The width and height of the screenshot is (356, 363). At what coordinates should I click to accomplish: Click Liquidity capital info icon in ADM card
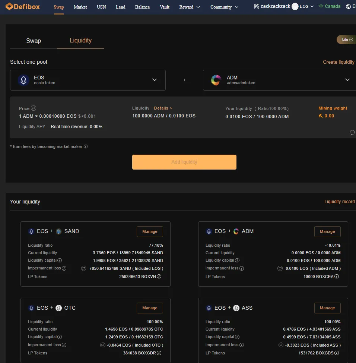237,261
